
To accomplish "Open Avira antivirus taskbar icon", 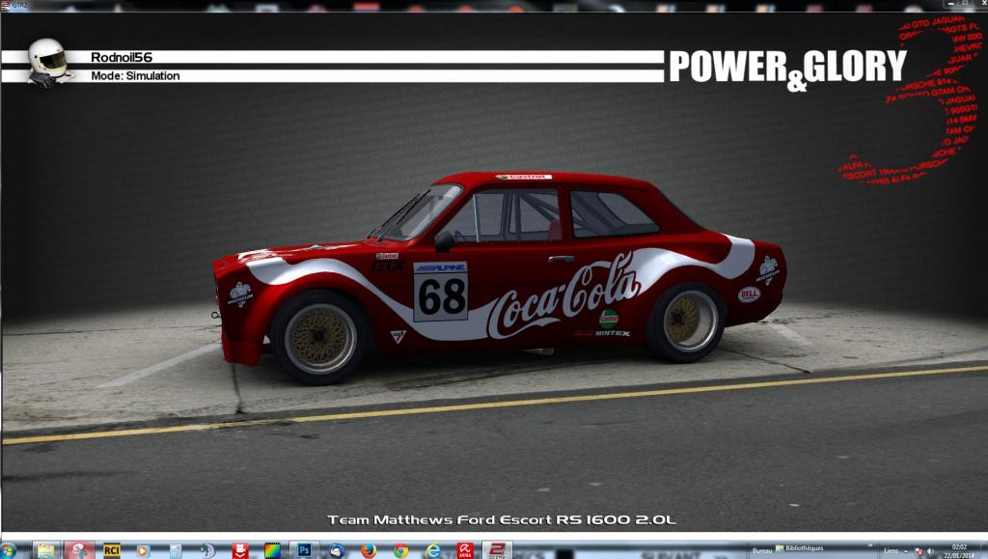I will tap(465, 550).
